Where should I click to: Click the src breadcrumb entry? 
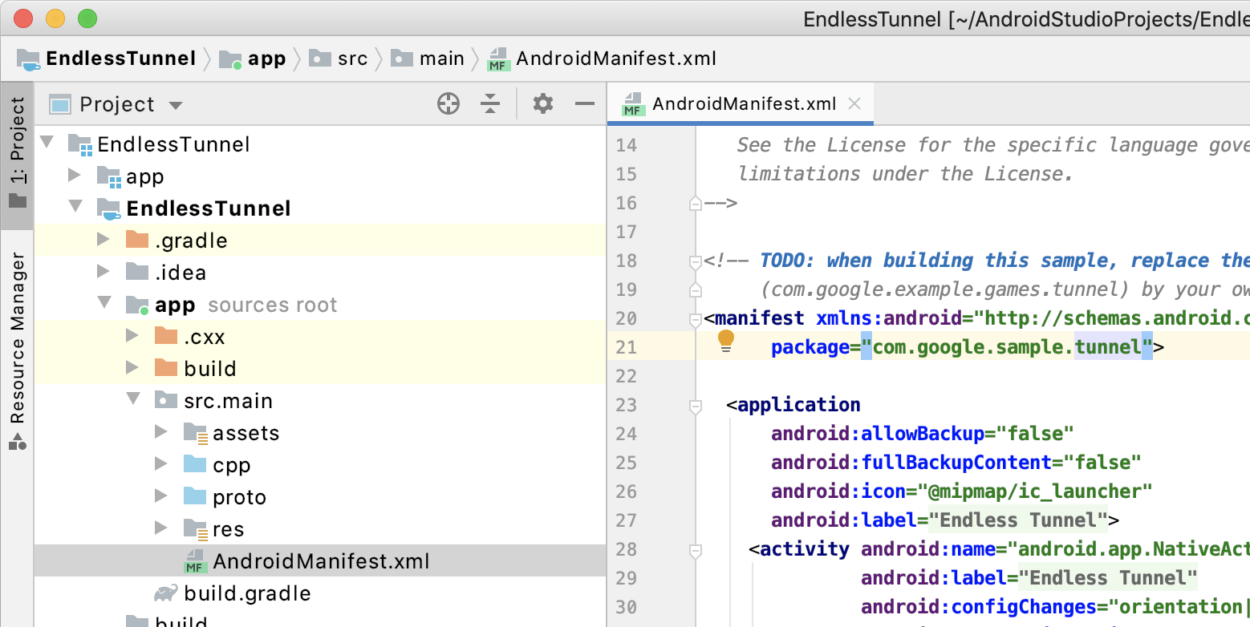353,58
